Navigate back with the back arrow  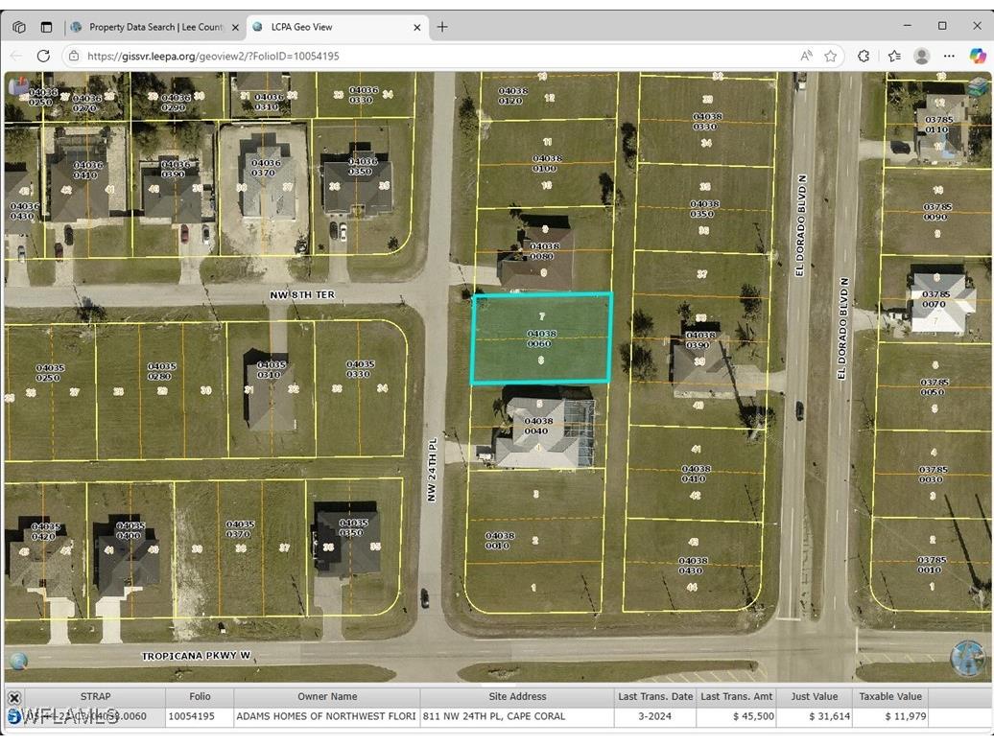(15, 56)
